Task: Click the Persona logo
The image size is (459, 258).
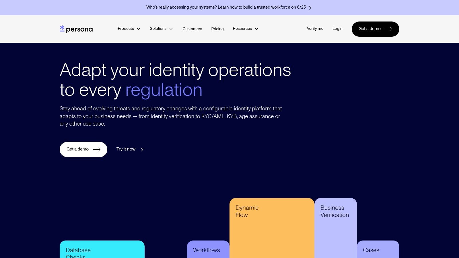Action: (76, 29)
